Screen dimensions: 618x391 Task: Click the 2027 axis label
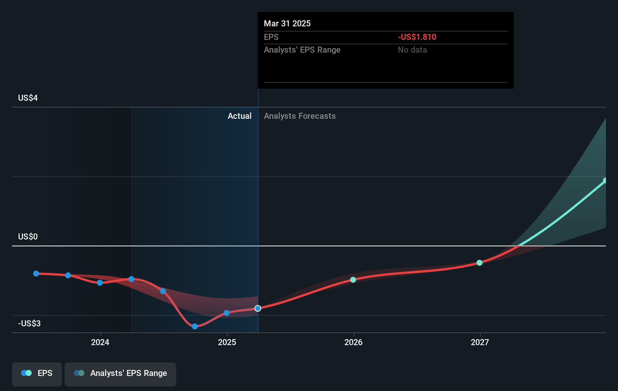point(480,342)
